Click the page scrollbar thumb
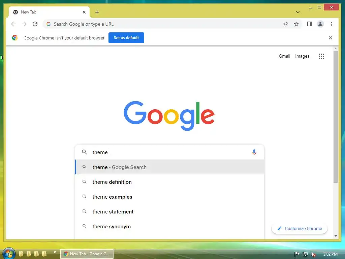The image size is (345, 259). click(336, 117)
